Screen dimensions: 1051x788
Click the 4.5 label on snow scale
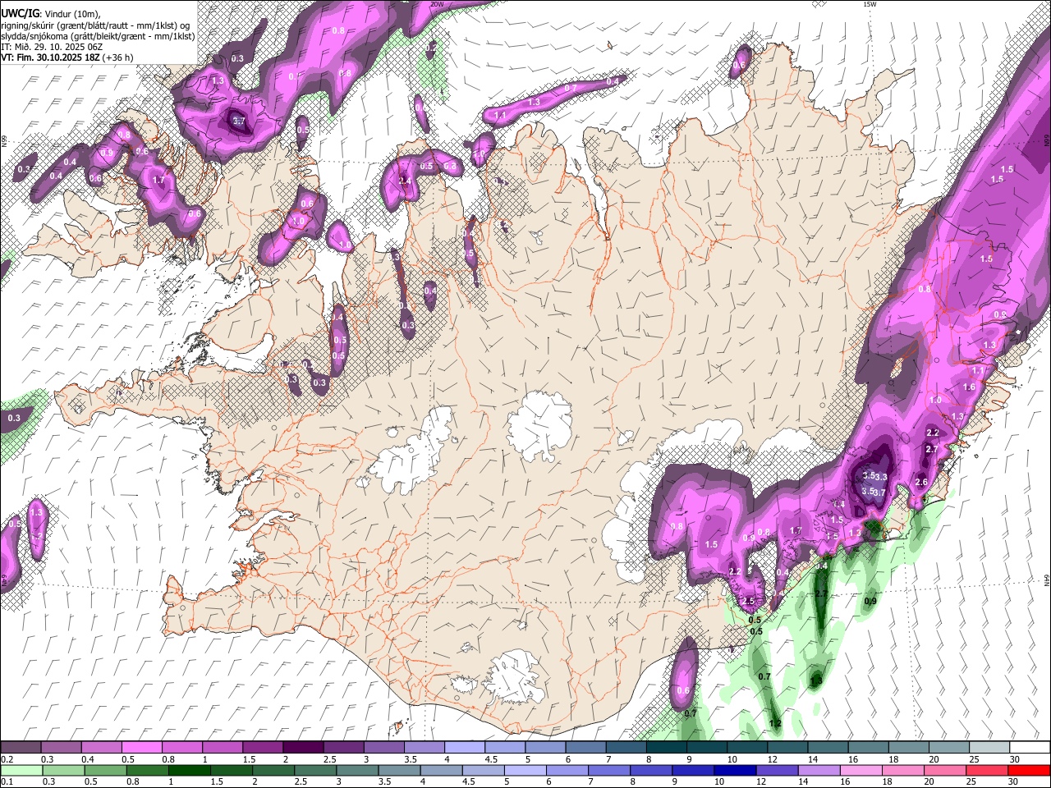point(490,759)
